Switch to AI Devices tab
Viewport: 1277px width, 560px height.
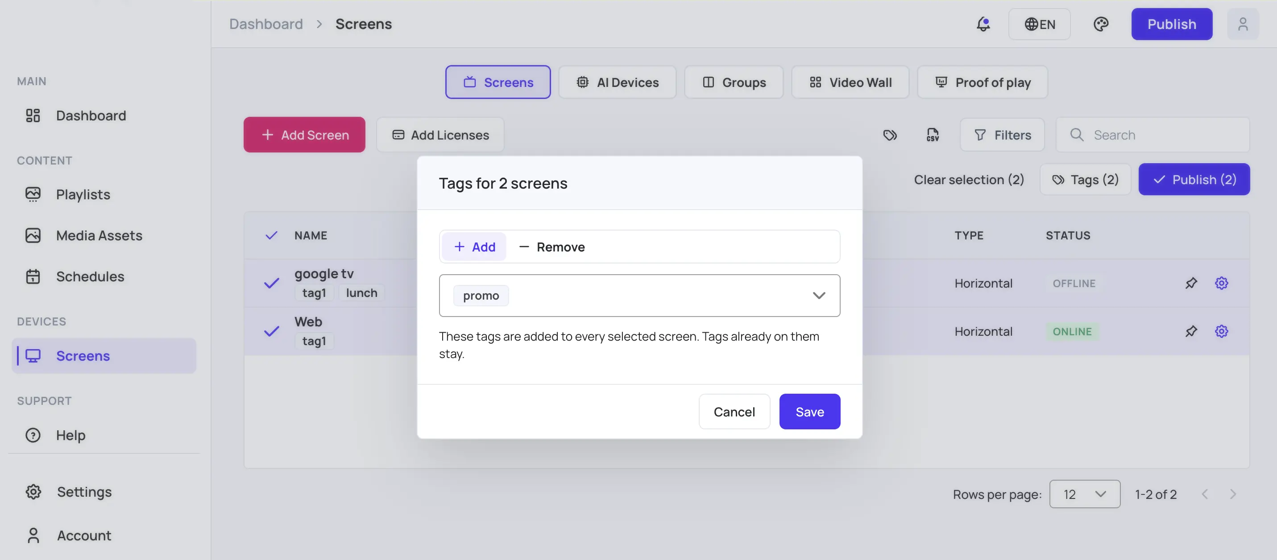617,82
